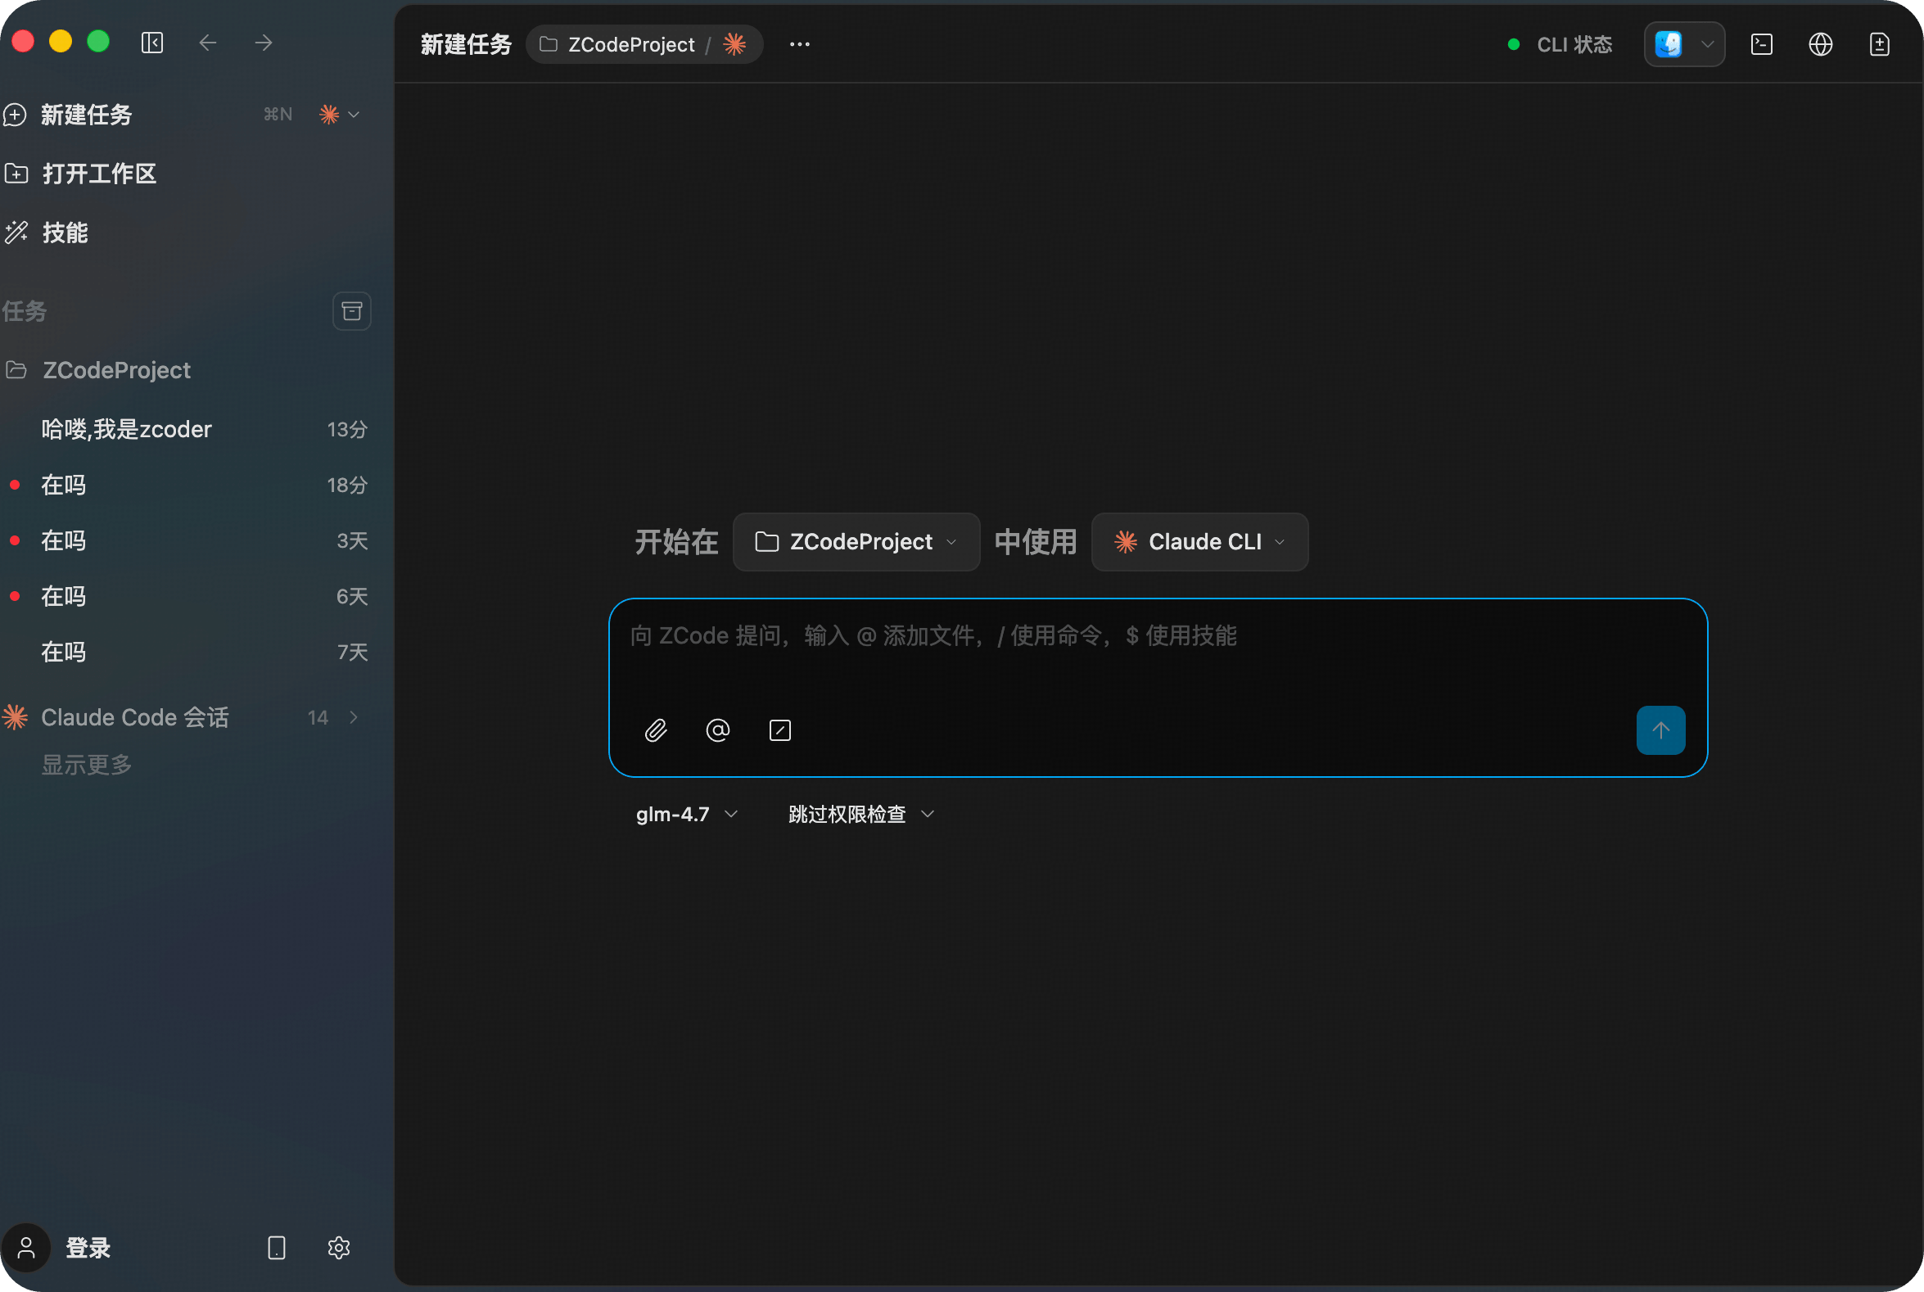Open the 跳过权限检查 permission dropdown
Viewport: 1924px width, 1292px height.
point(861,814)
